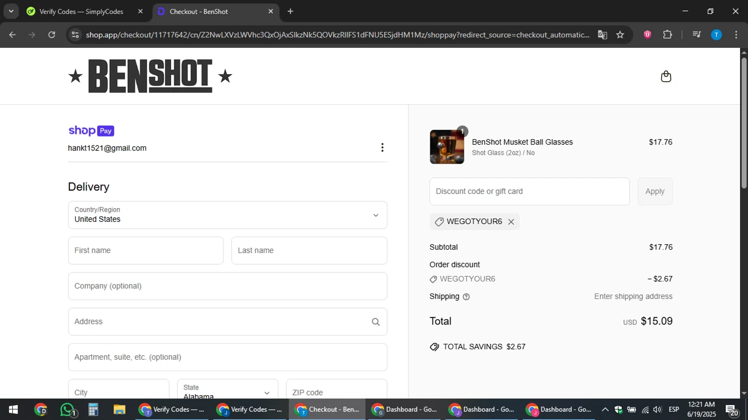Screen dimensions: 748x420
Task: Open the Calculator taskbar icon
Action: tap(93, 410)
